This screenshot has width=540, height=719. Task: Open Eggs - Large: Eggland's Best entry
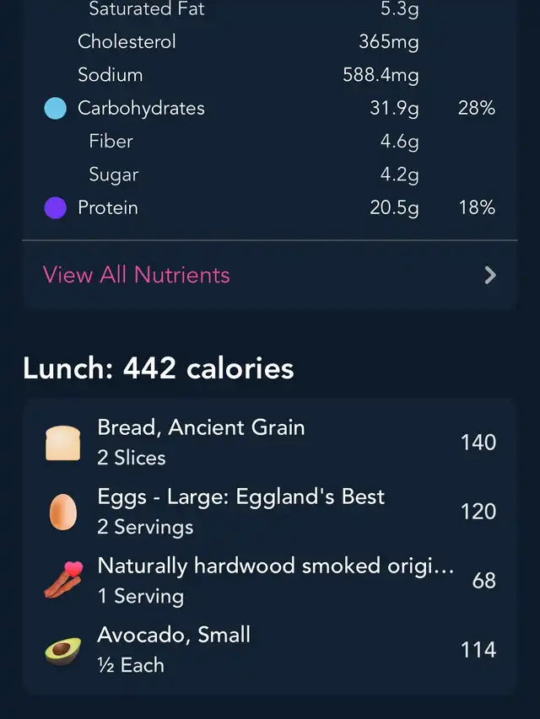pyautogui.click(x=270, y=512)
